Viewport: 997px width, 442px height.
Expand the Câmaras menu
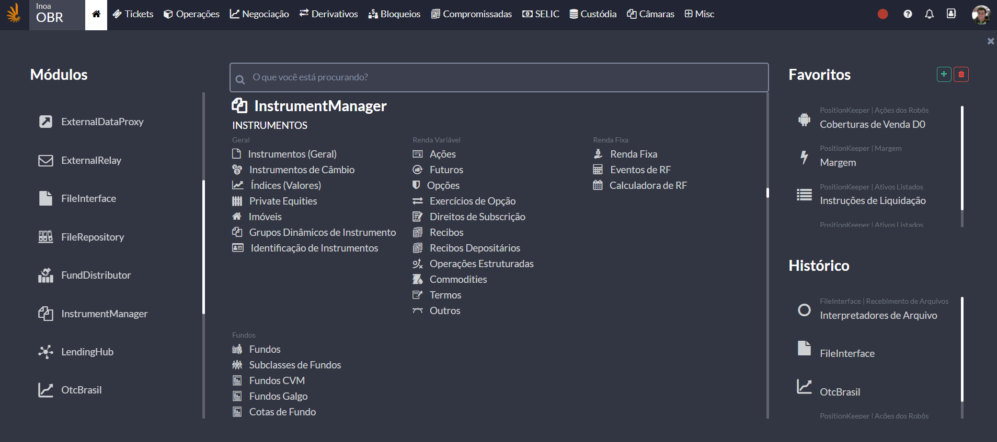coord(650,14)
